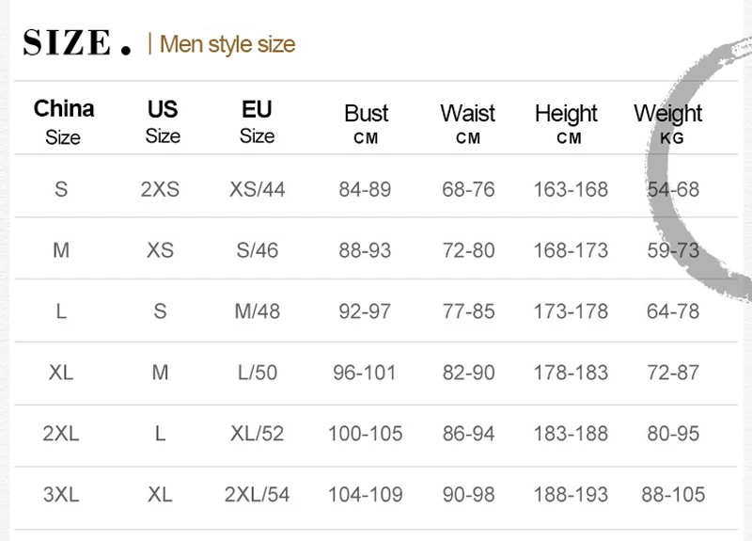Click the China size 2XL cell

[x=61, y=434]
